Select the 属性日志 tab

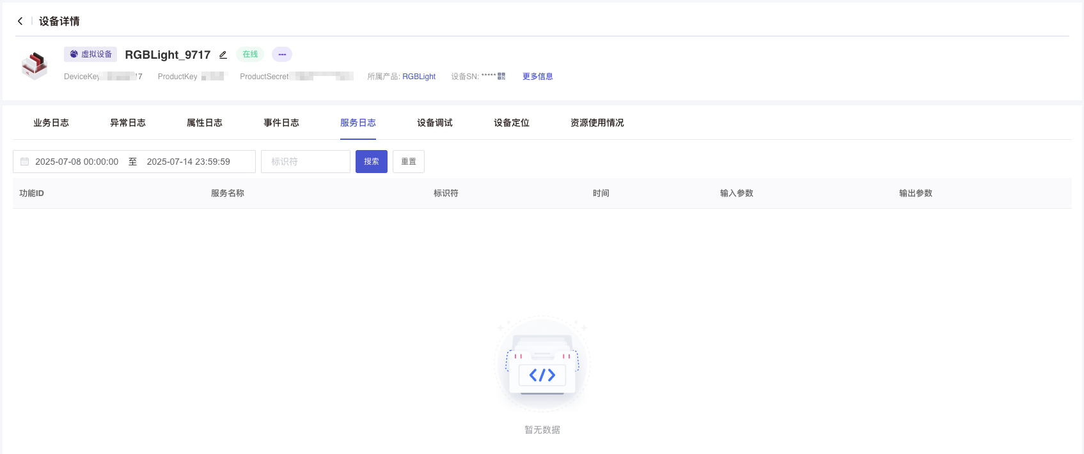click(205, 123)
